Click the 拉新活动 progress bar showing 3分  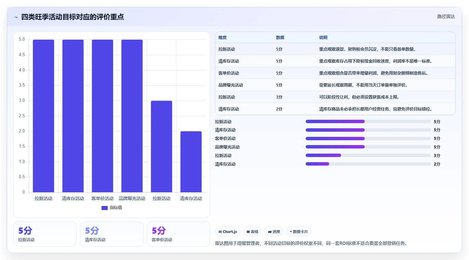tap(368, 155)
